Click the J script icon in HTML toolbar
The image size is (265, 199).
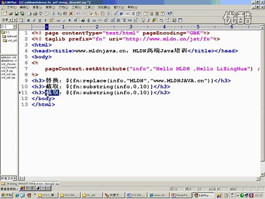(149, 20)
